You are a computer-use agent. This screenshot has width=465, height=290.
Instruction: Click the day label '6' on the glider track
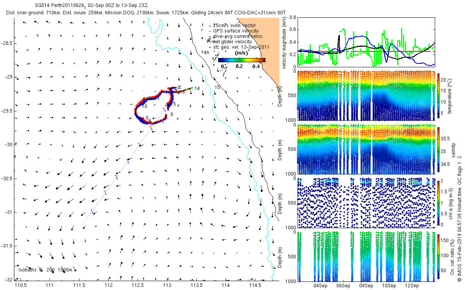point(172,114)
